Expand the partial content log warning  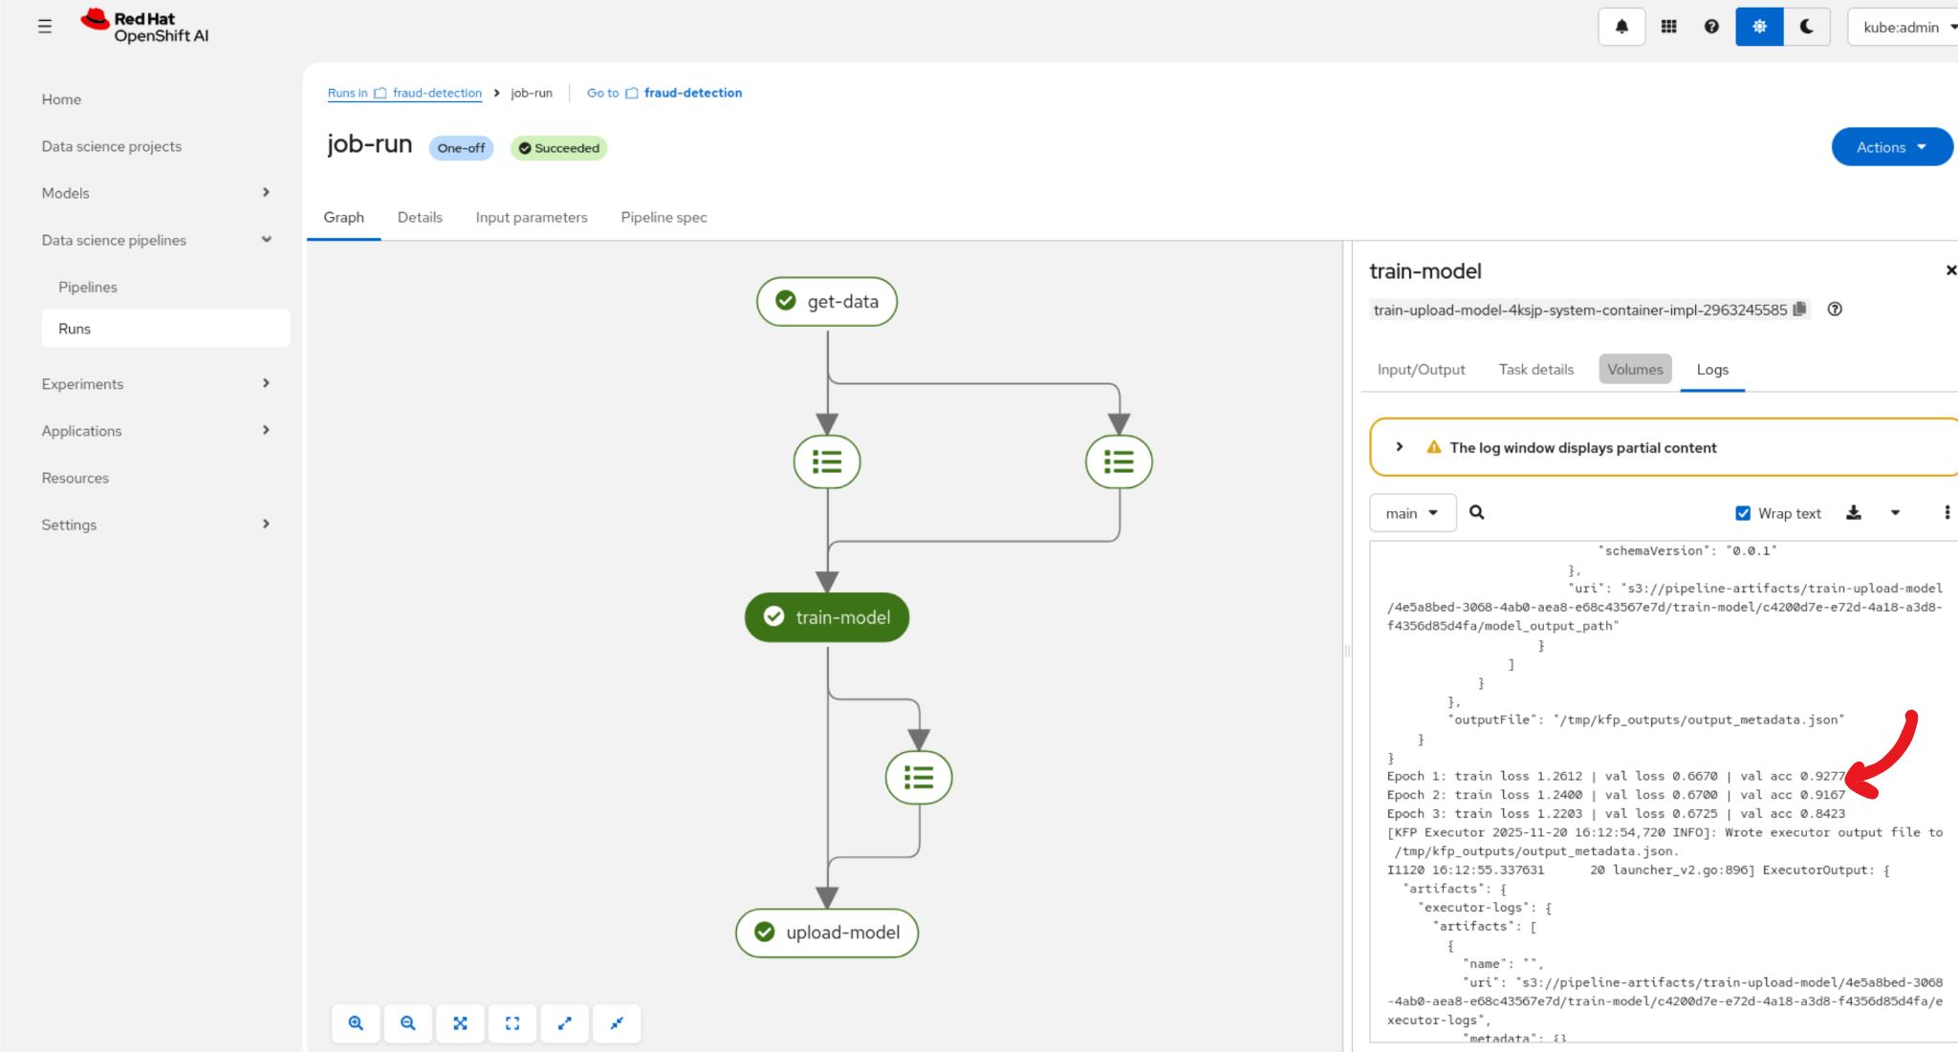click(x=1400, y=447)
